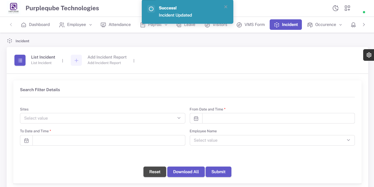Open To Date calendar icon
Screen dimensions: 374x187
(26, 140)
